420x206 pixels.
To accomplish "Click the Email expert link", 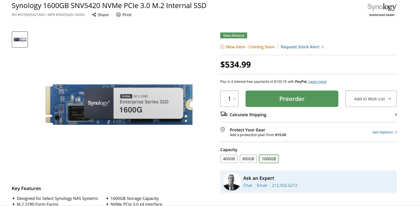I will coord(262,185).
